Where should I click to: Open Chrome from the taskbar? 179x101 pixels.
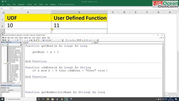(62, 99)
